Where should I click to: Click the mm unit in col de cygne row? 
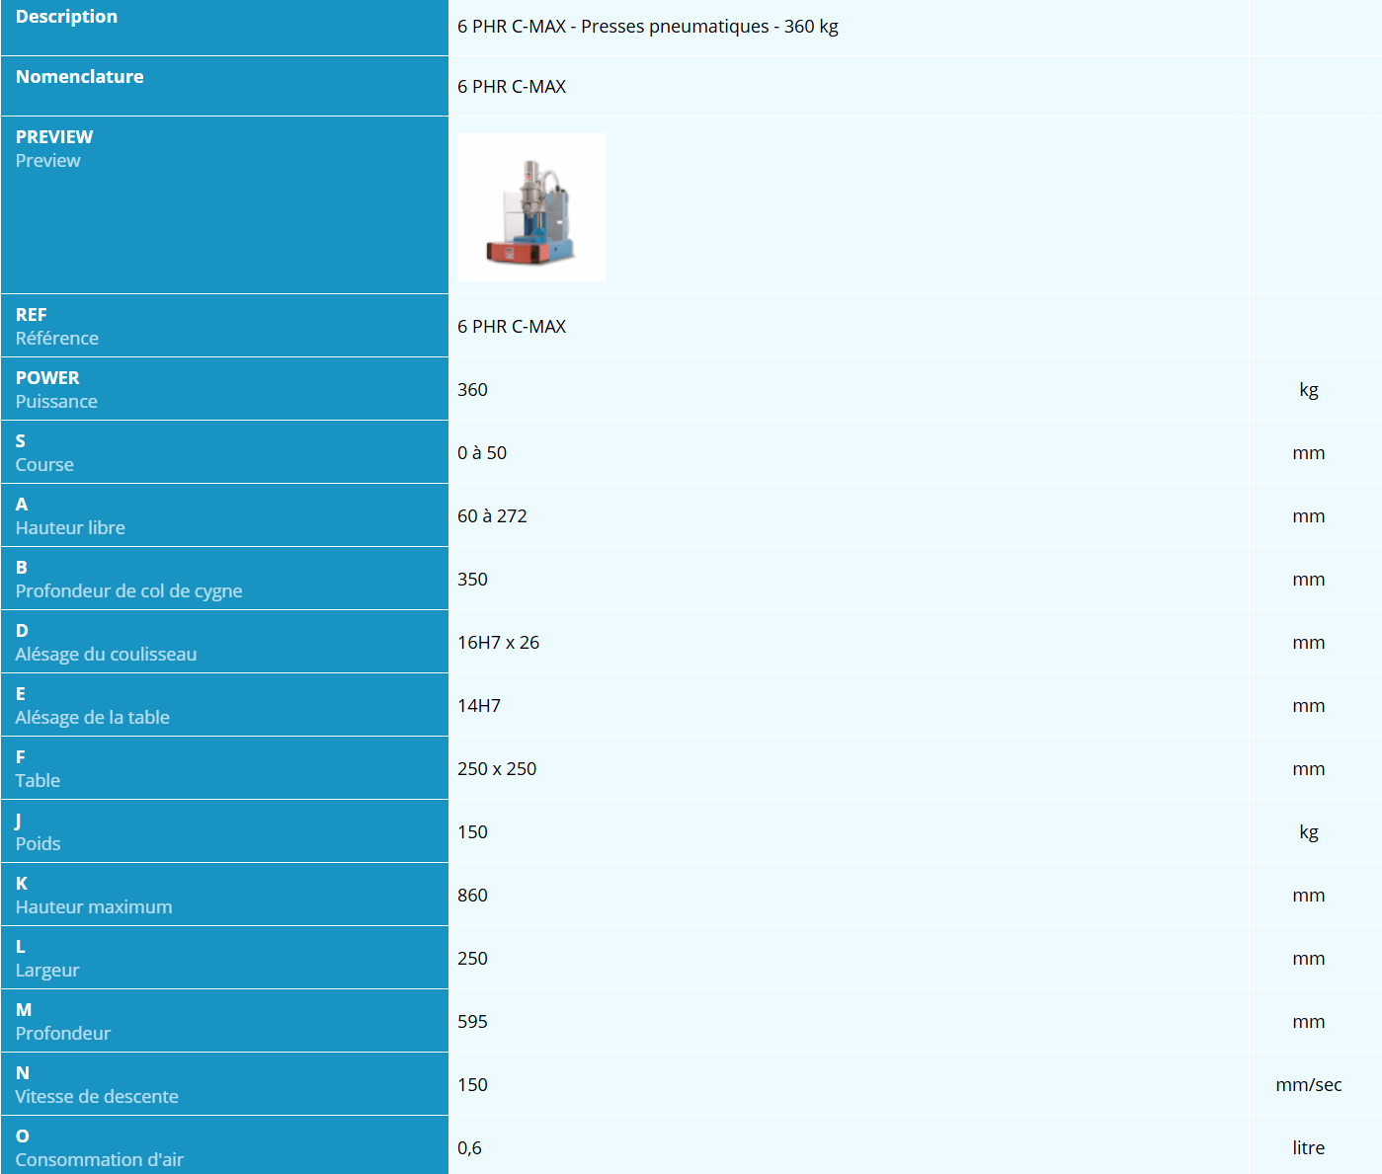(x=1309, y=580)
